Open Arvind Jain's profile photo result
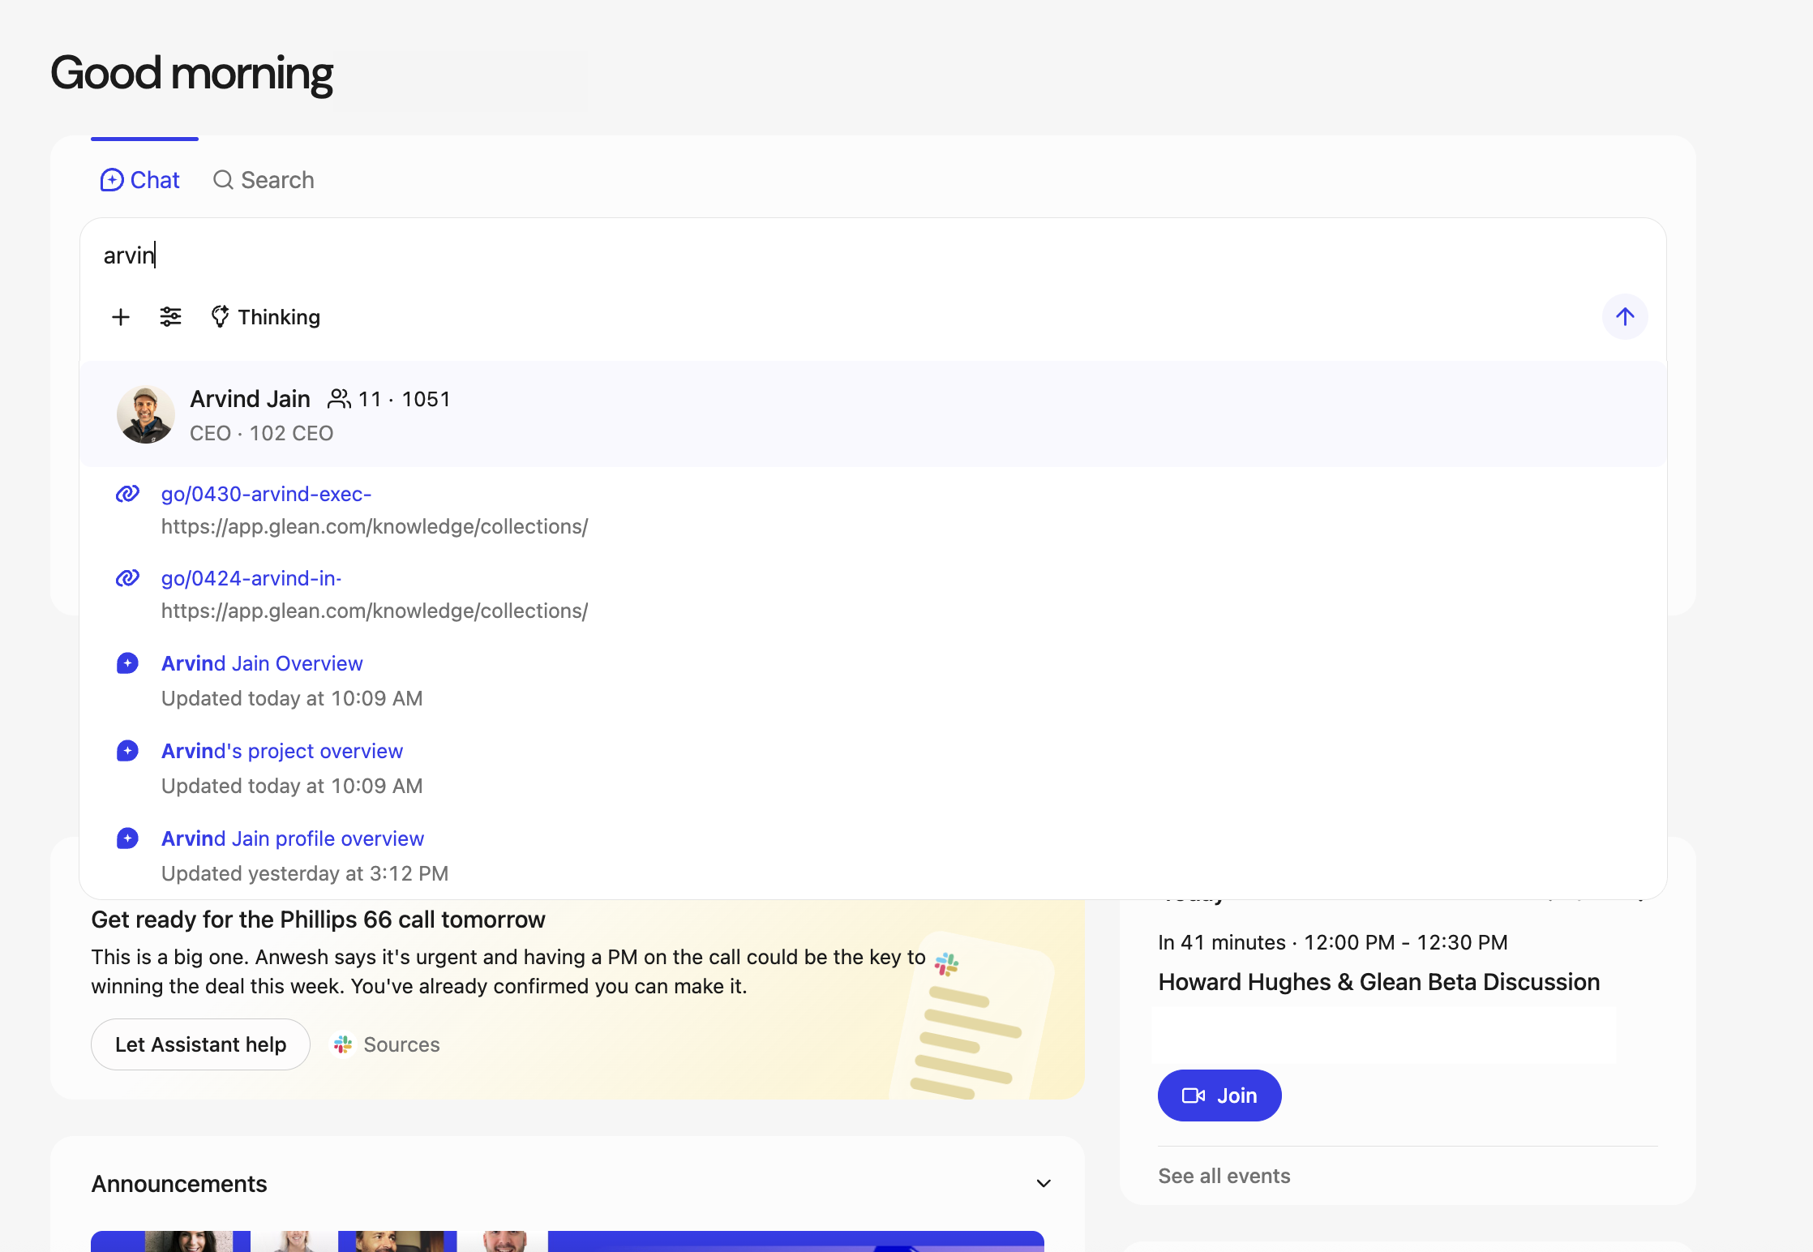 [146, 414]
